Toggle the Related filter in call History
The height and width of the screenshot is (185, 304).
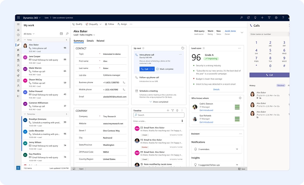(x=280, y=85)
